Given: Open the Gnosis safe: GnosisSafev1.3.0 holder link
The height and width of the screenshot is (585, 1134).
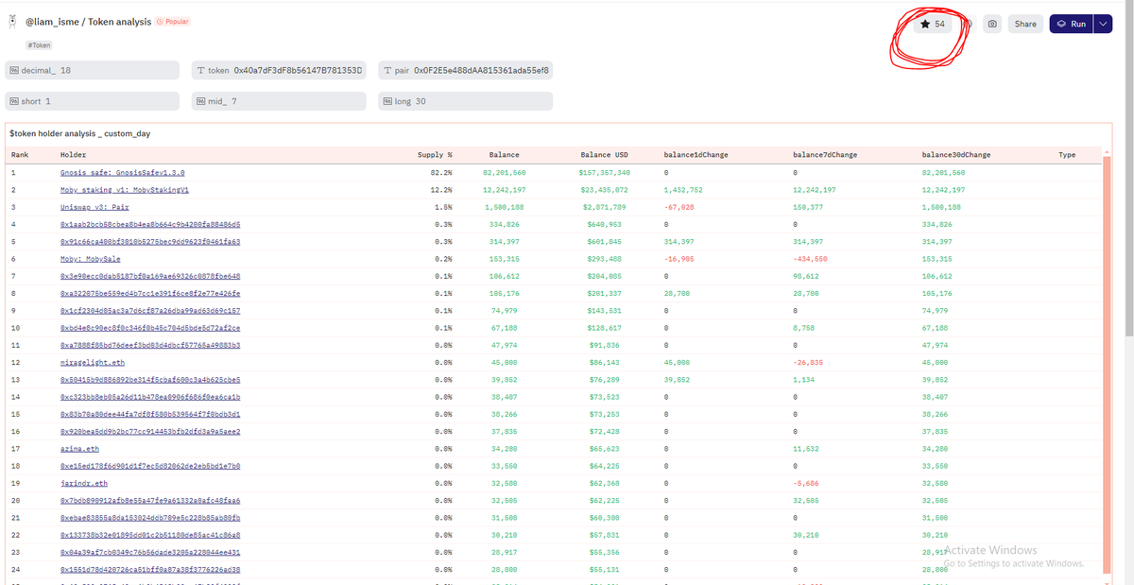Looking at the screenshot, I should point(122,173).
